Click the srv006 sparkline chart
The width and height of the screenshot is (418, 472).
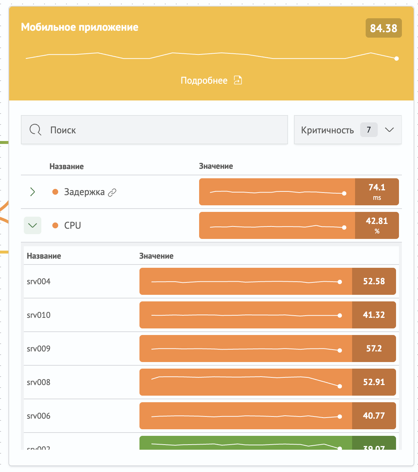coord(246,416)
